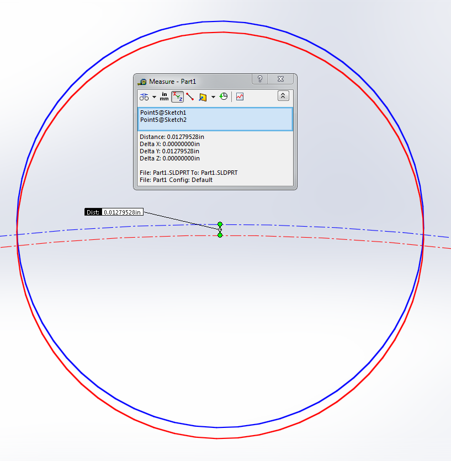
Task: Expand the Projected On dropdown arrow
Action: coord(213,97)
